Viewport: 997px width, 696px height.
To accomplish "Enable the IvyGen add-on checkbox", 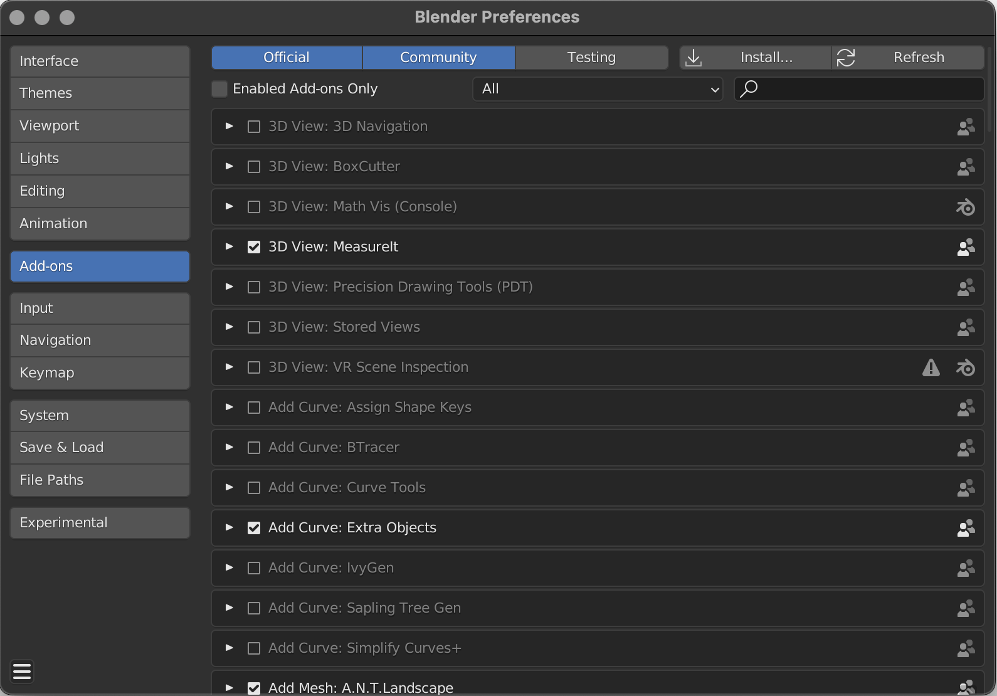I will click(x=254, y=568).
